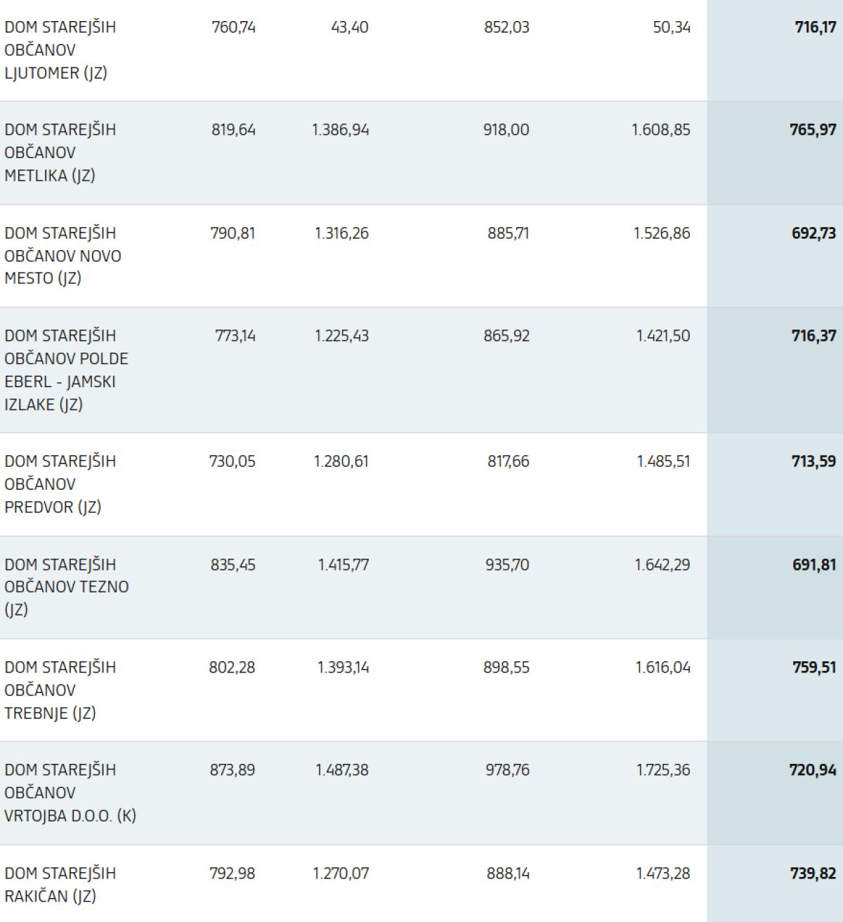Click the DOM STAREJŠIH RAKIČAN (JZ) name
This screenshot has width=843, height=922.
click(x=60, y=884)
